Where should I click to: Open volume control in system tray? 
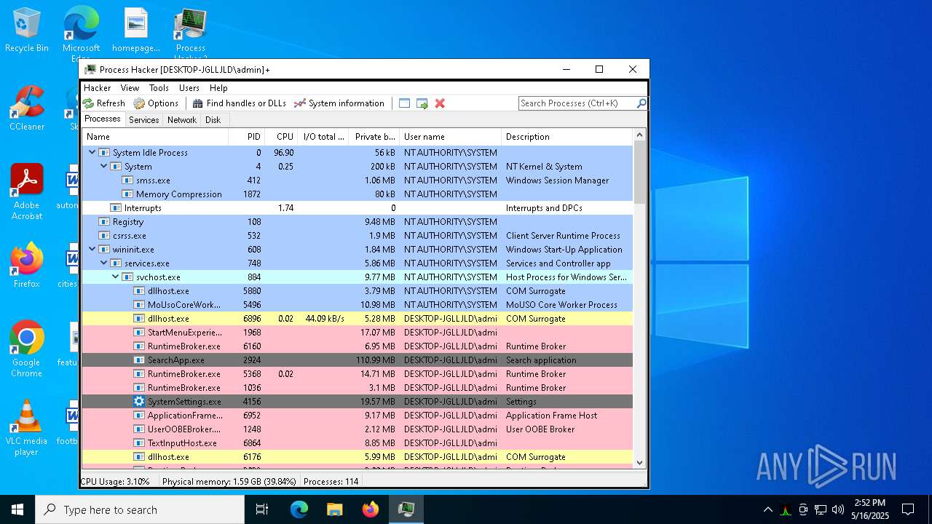point(838,509)
